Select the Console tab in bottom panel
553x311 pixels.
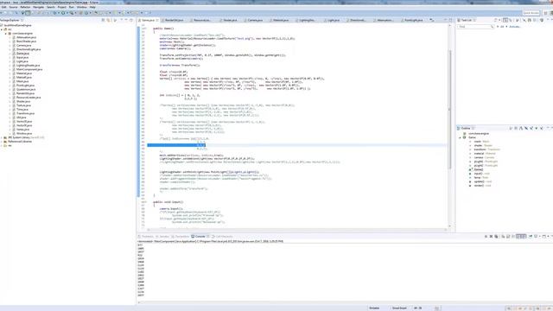(200, 236)
